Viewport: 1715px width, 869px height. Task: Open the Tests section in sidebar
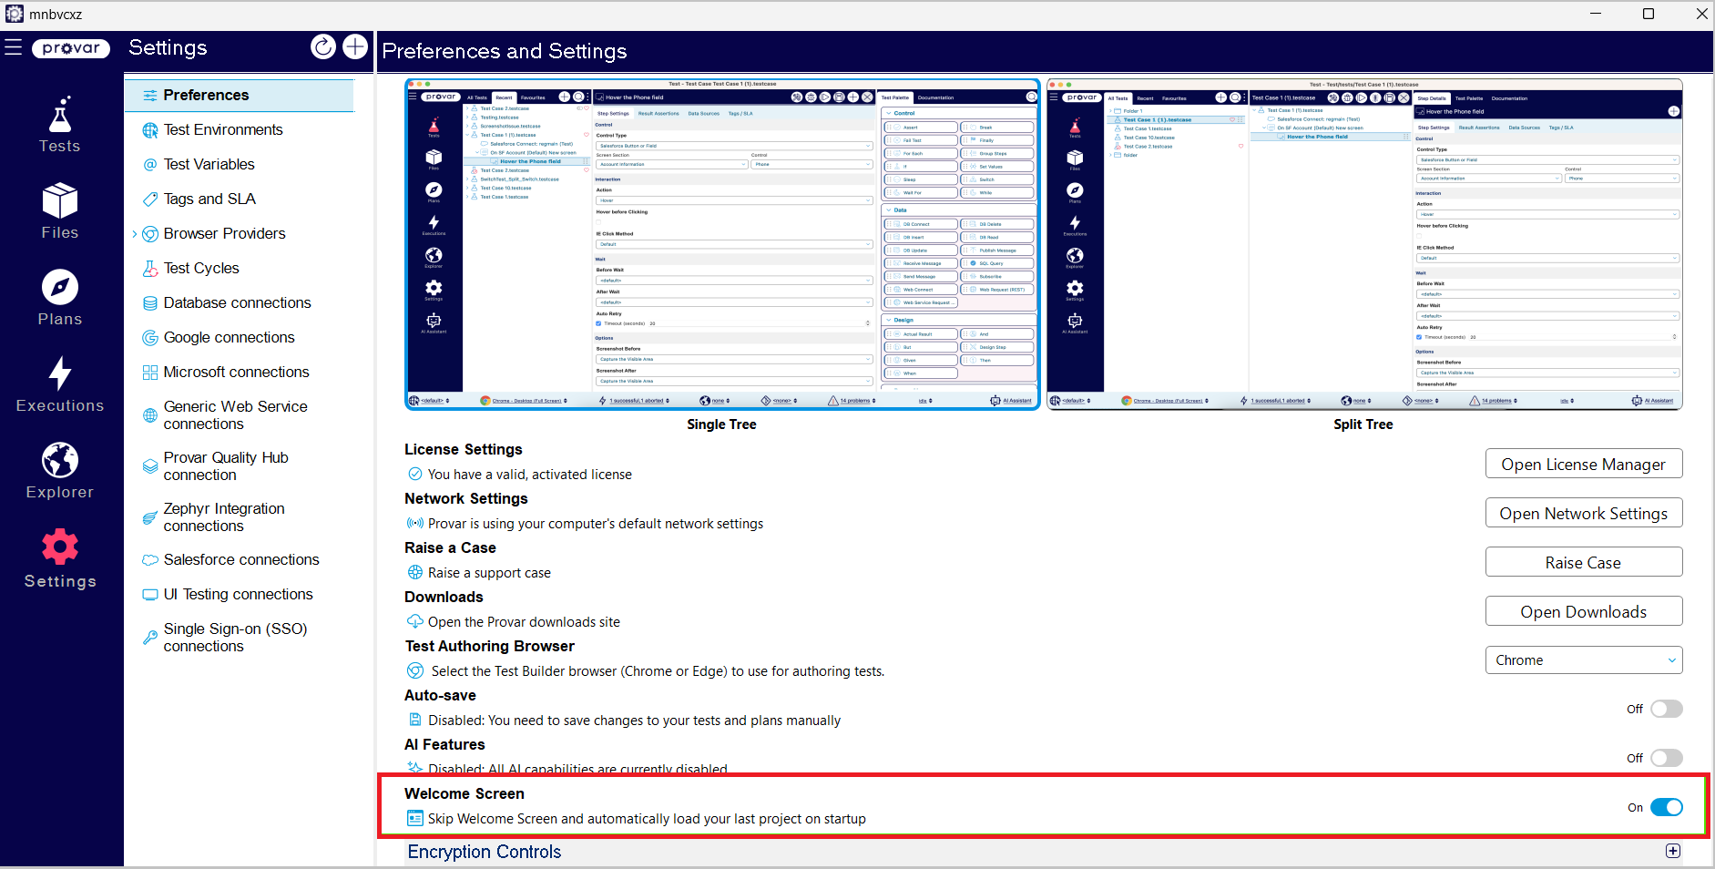point(60,125)
